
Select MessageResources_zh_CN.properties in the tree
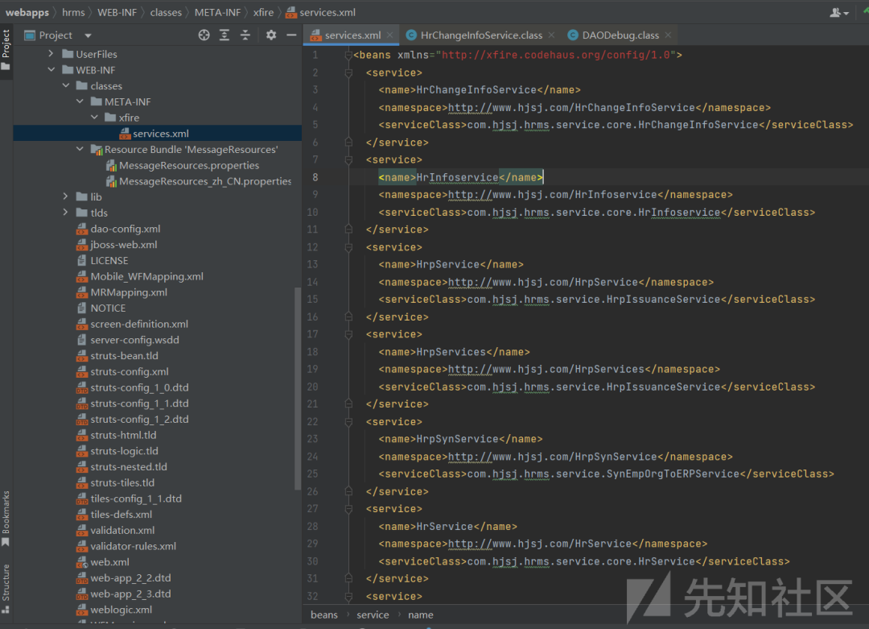(205, 181)
